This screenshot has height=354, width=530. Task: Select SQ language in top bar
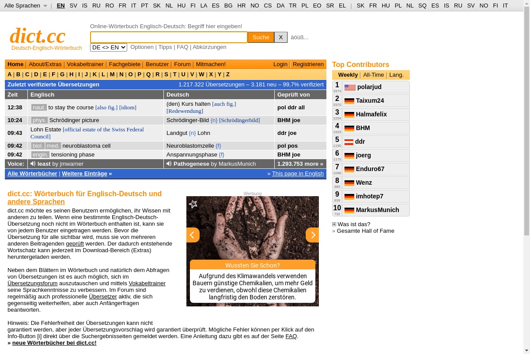click(x=423, y=6)
